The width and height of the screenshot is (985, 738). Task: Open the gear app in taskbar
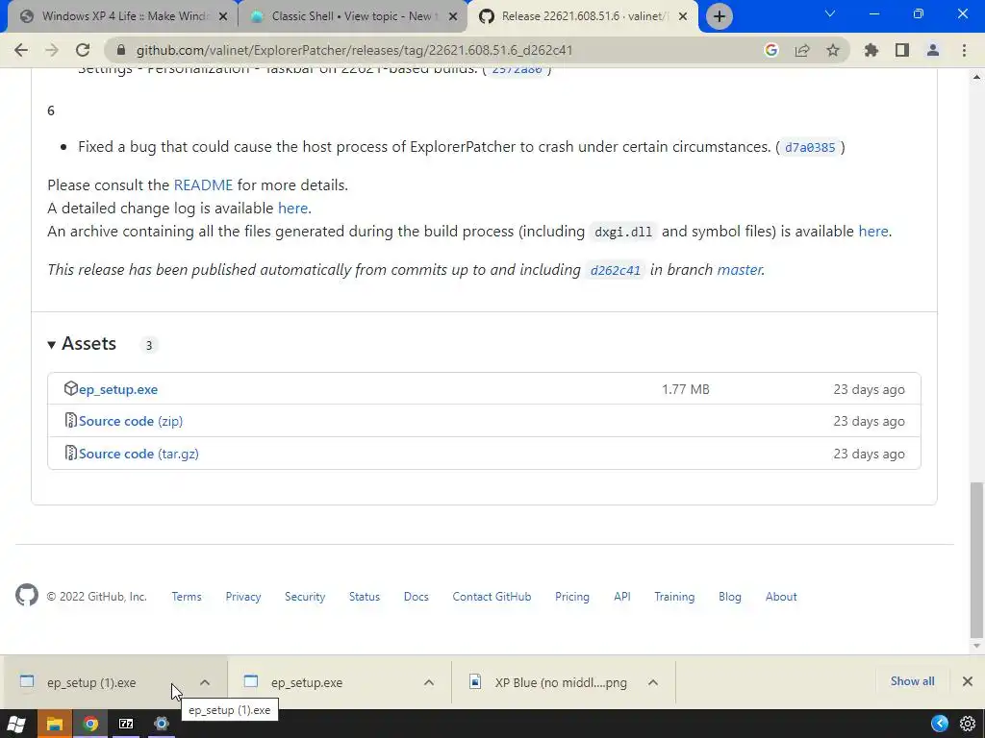tap(162, 724)
